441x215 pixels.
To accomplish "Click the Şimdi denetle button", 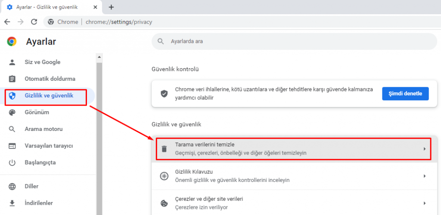I will (x=405, y=94).
